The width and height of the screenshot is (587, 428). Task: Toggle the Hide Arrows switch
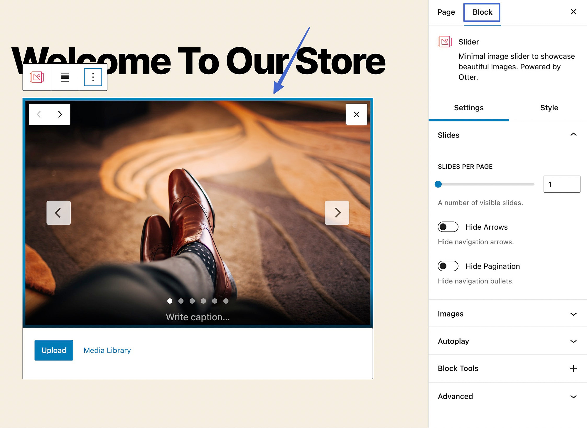pyautogui.click(x=448, y=226)
